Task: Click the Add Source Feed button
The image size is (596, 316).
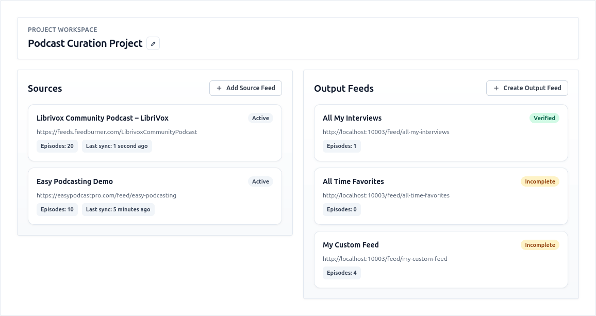Action: [x=245, y=88]
